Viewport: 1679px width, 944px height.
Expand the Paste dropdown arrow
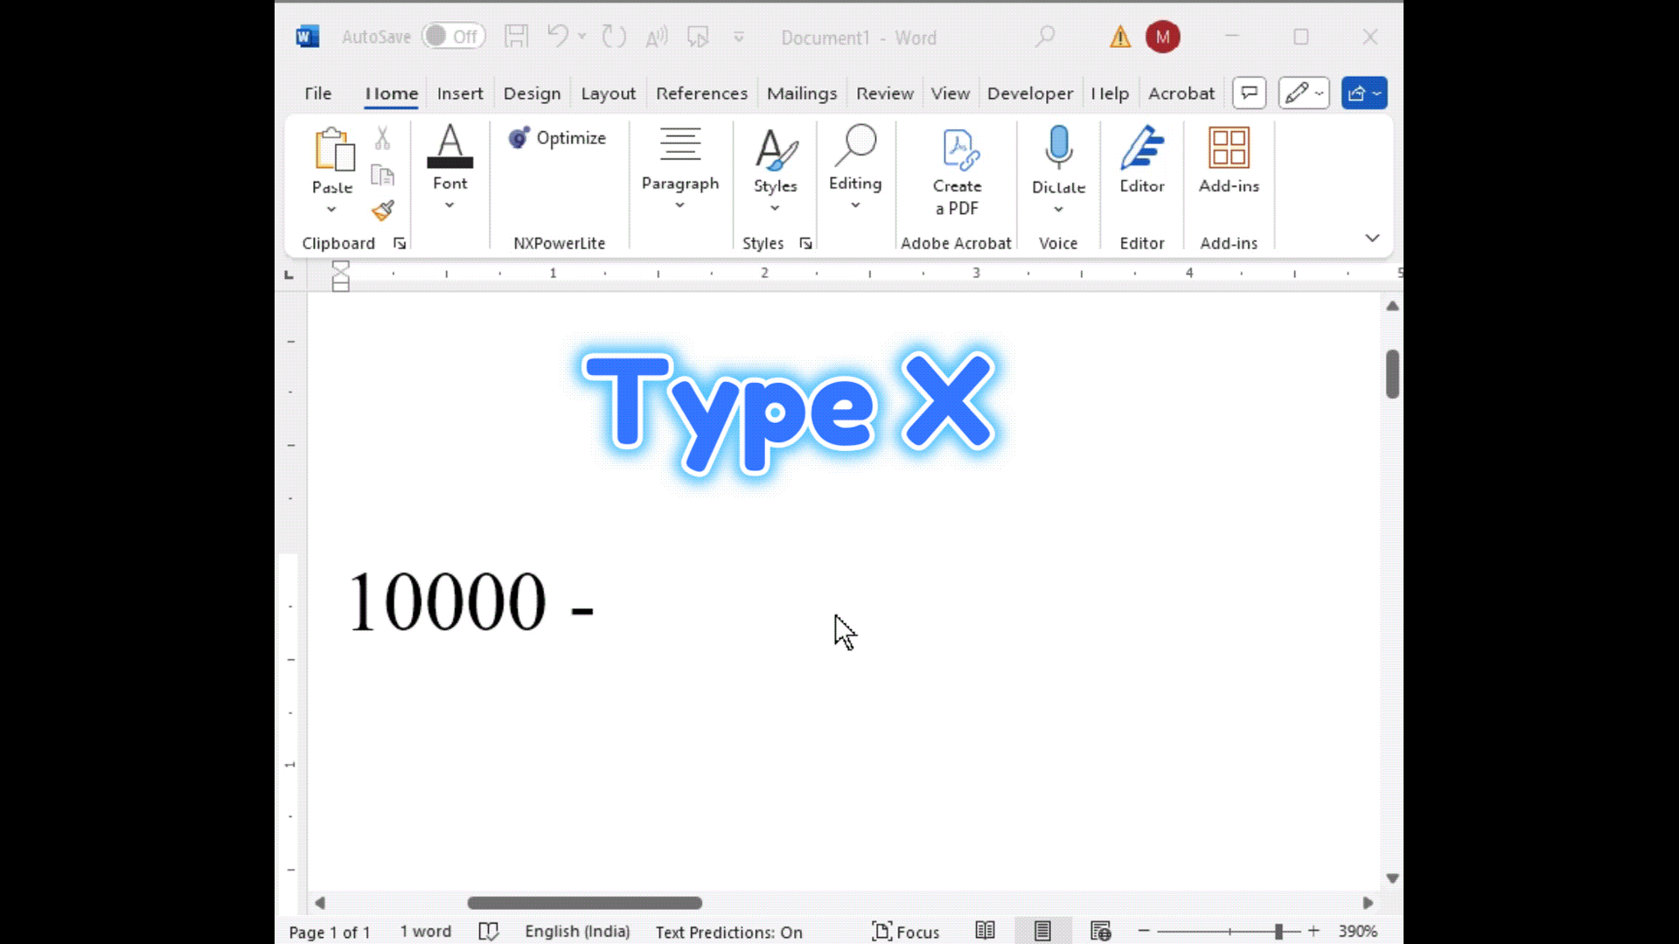point(331,210)
